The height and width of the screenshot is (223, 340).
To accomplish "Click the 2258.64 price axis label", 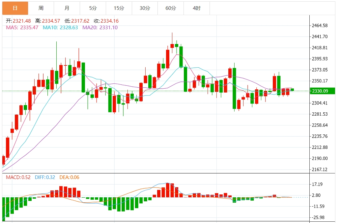I will point(320,125).
